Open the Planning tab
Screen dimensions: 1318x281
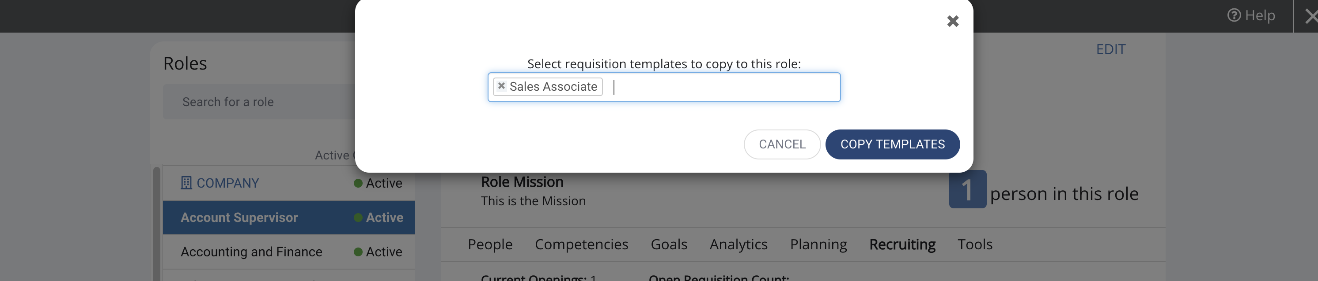click(818, 244)
